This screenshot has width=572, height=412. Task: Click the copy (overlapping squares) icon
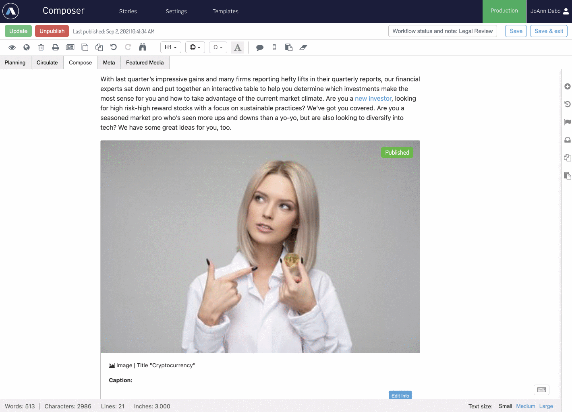85,48
